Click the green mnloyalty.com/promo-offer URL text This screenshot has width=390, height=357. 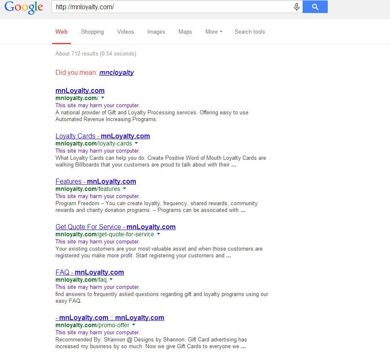pos(92,325)
